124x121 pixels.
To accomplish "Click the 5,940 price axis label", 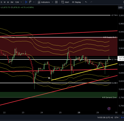I will pyautogui.click(x=121, y=32).
